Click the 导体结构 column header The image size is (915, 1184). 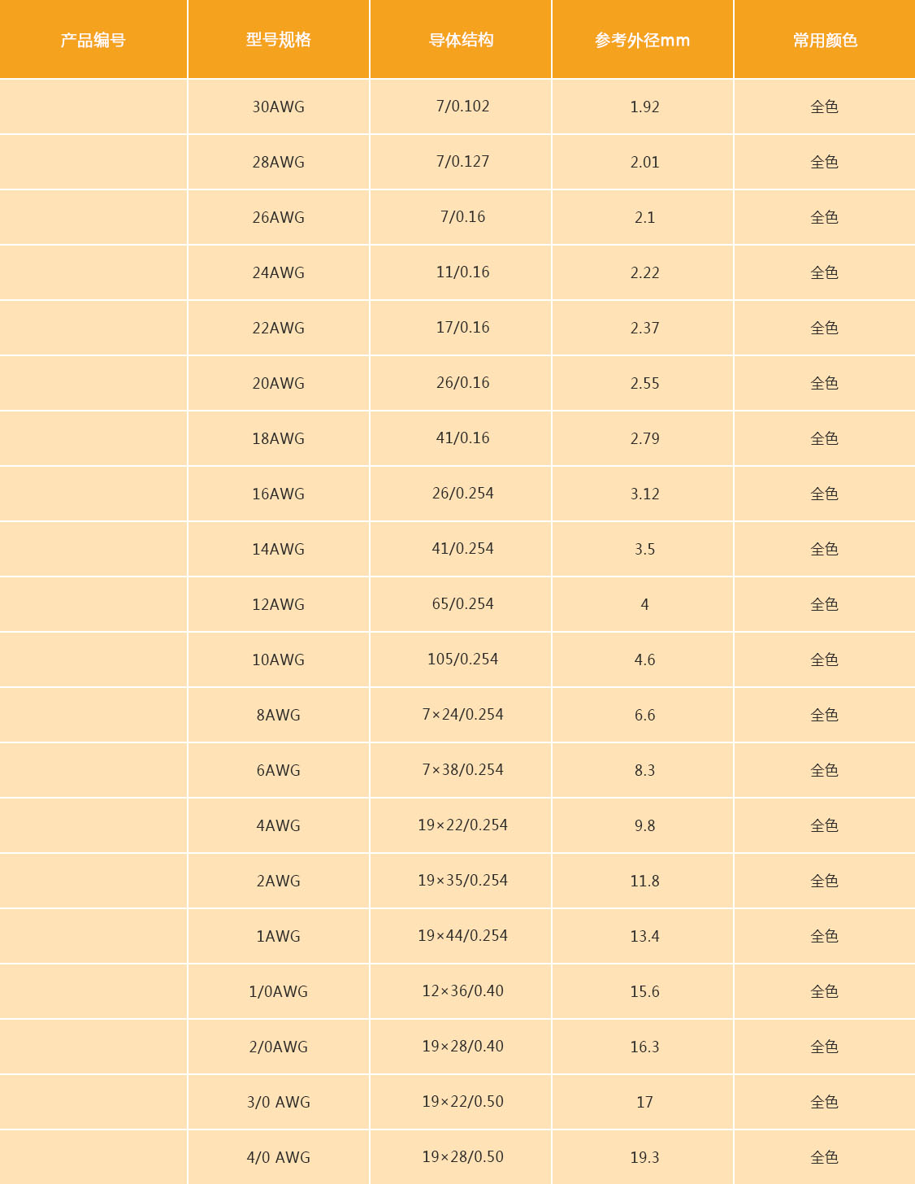461,40
